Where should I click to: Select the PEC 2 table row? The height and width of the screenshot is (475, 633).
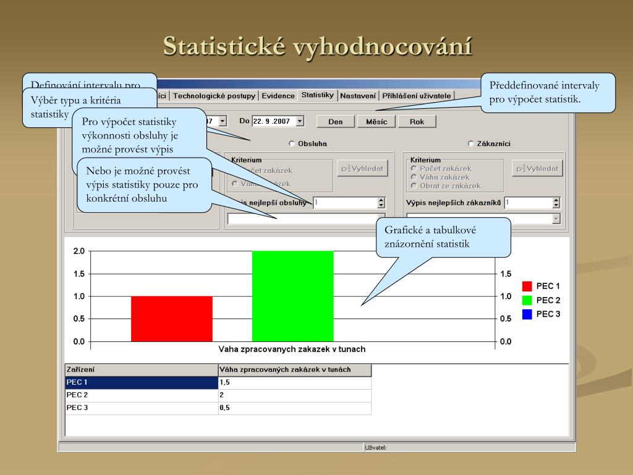coord(218,395)
